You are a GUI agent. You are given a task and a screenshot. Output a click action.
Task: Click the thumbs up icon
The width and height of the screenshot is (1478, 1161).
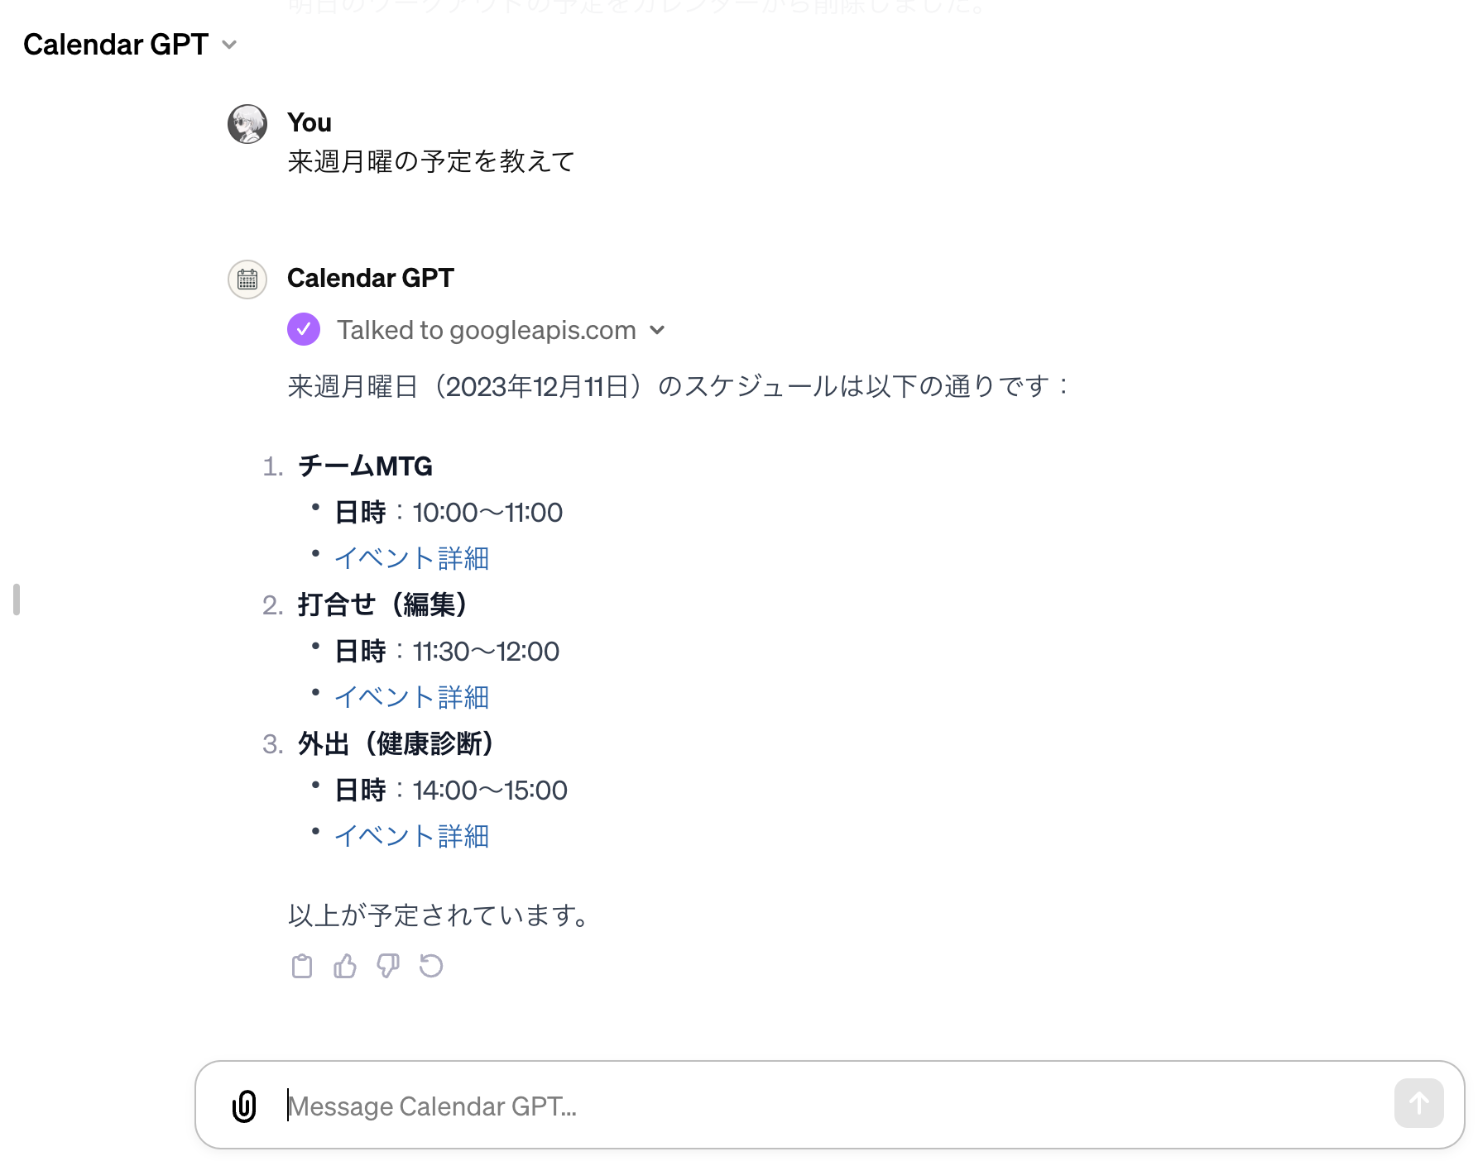tap(345, 966)
